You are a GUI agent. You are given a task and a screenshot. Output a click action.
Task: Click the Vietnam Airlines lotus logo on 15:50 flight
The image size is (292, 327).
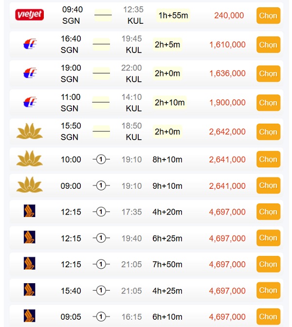(x=30, y=131)
